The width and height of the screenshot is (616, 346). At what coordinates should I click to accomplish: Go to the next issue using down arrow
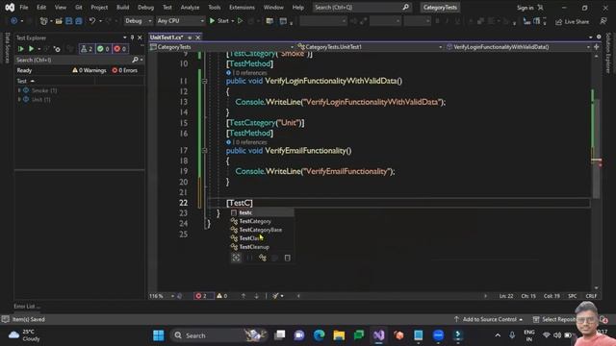pyautogui.click(x=257, y=296)
